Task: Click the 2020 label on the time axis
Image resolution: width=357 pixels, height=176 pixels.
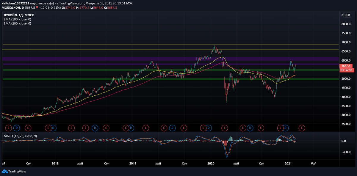Action: pos(211,164)
